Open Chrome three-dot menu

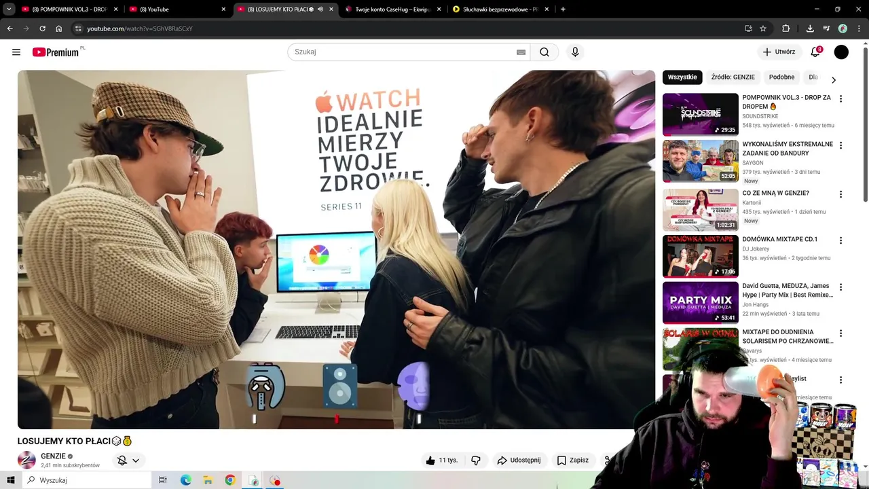click(x=859, y=29)
